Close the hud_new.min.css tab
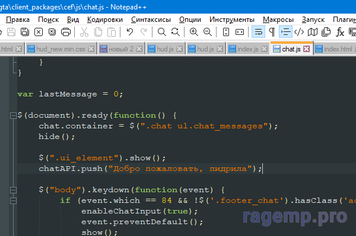This screenshot has height=236, width=356. (91, 49)
